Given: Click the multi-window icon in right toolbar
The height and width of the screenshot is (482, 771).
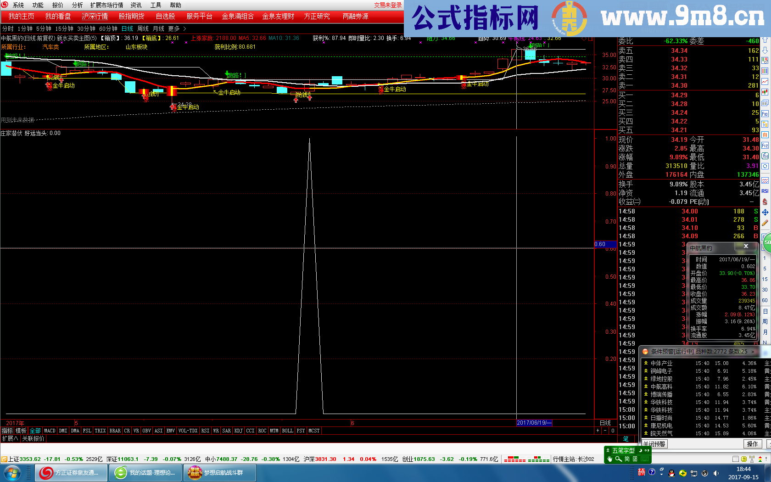Looking at the screenshot, I should 765,102.
